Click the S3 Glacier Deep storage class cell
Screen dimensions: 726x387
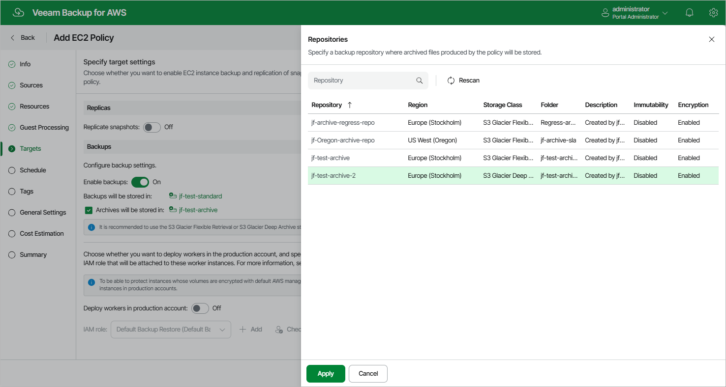pos(509,176)
